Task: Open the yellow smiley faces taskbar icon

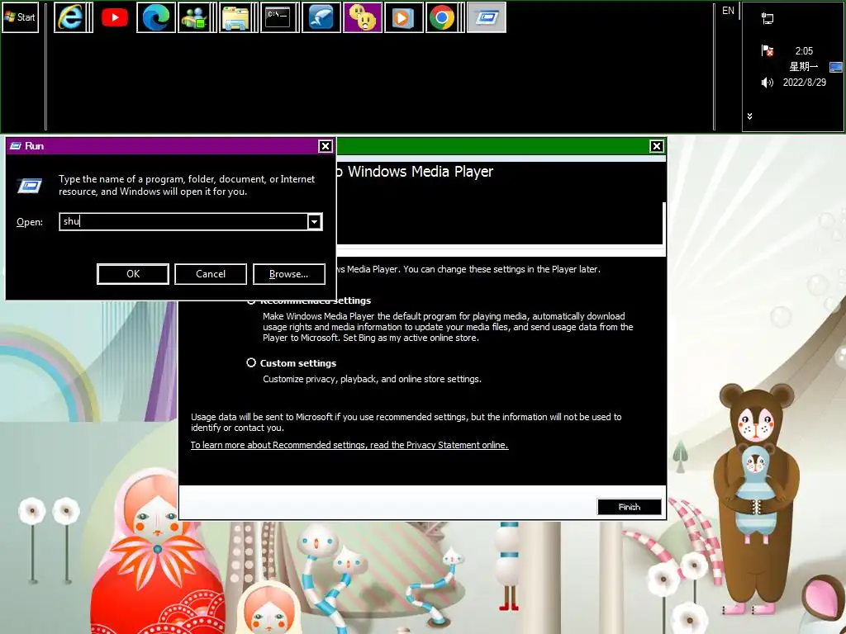Action: point(363,17)
